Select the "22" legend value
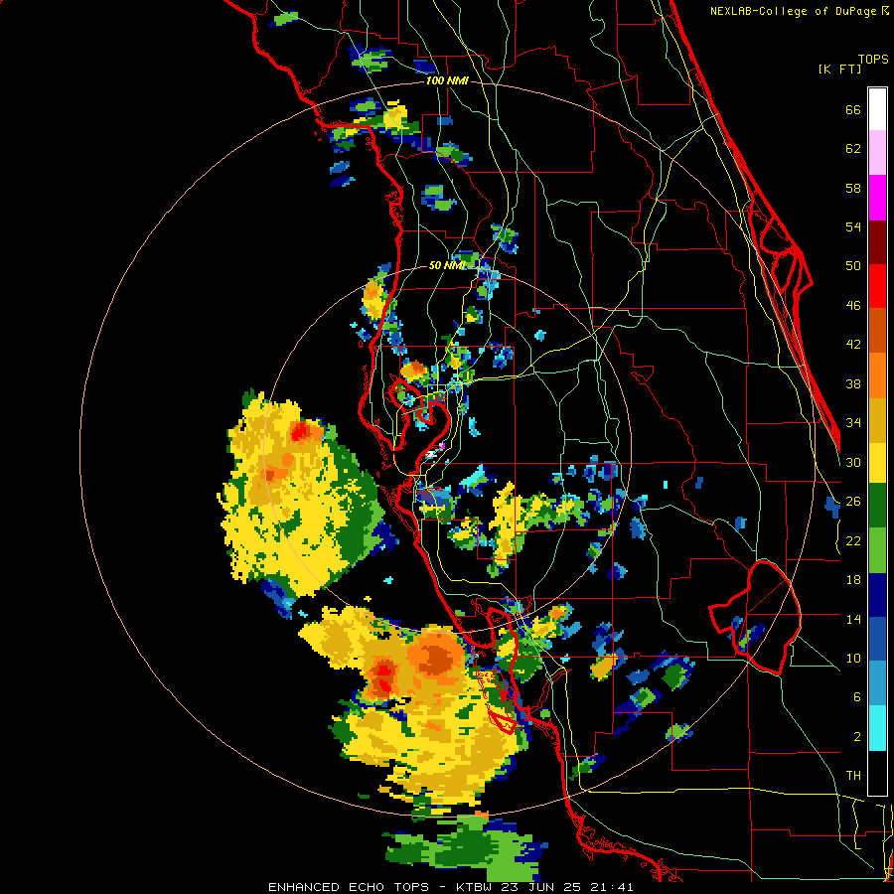The height and width of the screenshot is (894, 894). point(853,540)
